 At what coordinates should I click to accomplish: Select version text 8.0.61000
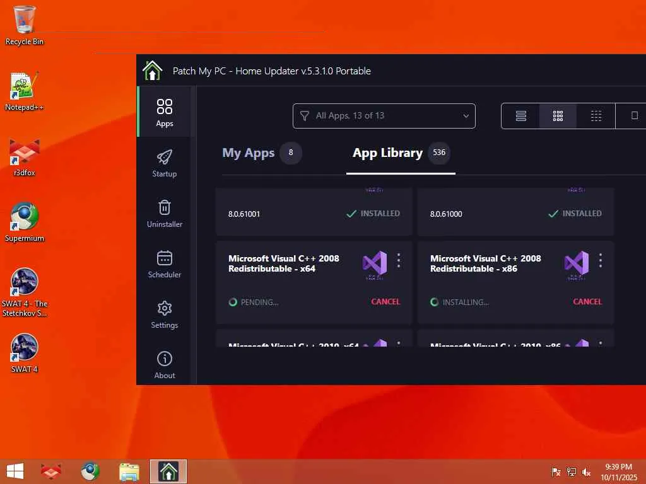pos(446,214)
